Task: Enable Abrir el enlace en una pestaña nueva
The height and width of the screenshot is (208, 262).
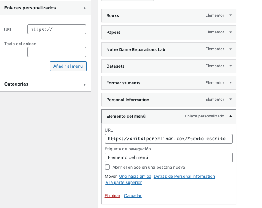Action: (x=107, y=167)
